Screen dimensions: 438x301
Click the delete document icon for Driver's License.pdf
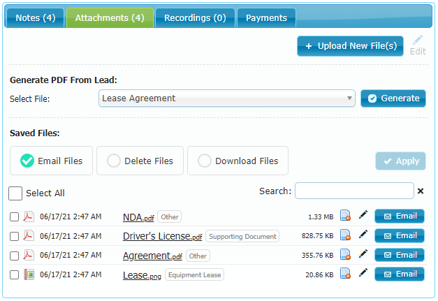point(346,235)
